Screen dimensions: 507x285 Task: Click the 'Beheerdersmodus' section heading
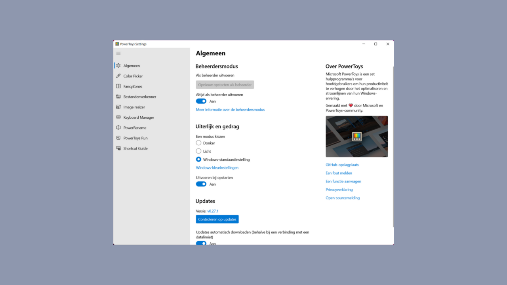(x=217, y=66)
